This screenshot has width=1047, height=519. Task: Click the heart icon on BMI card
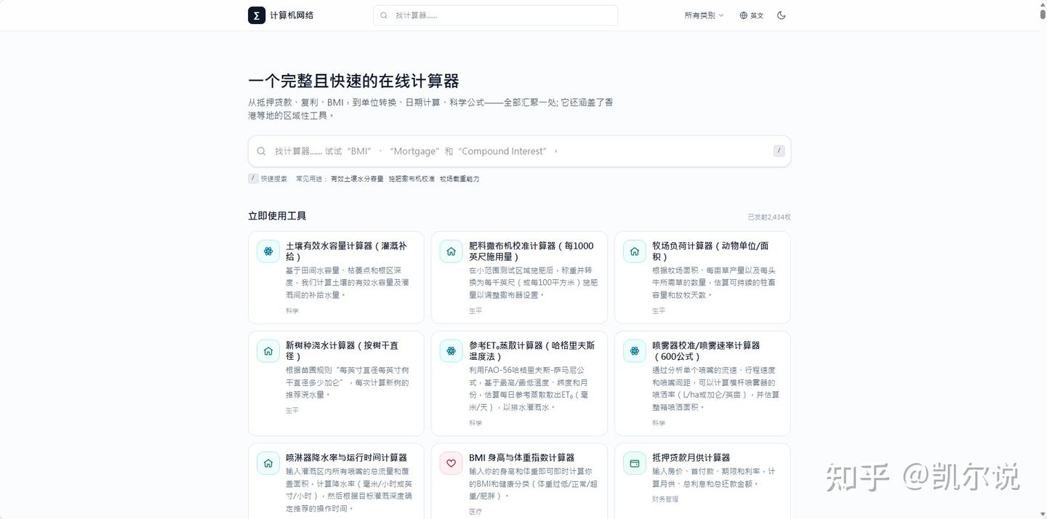[x=452, y=463]
